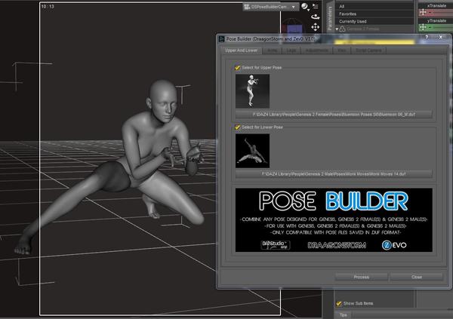Click the Genesis 2 Female figure icon
Viewport: 453px width, 319px height.
pos(342,29)
